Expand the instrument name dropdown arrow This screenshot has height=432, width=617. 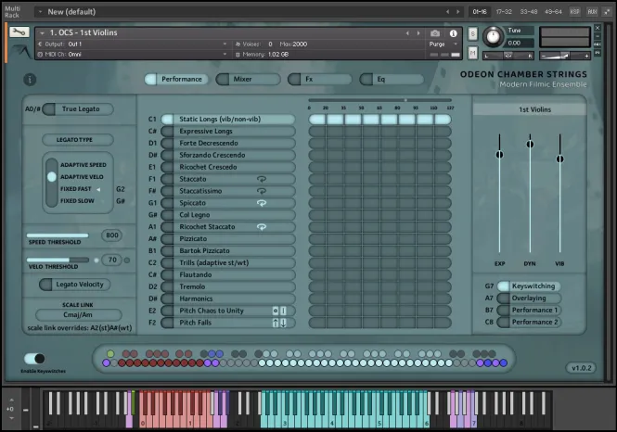pos(43,33)
